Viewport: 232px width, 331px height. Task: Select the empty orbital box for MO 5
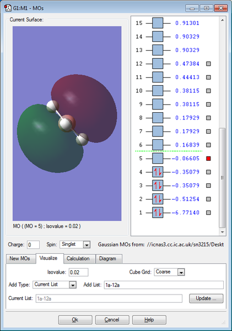[x=158, y=159]
